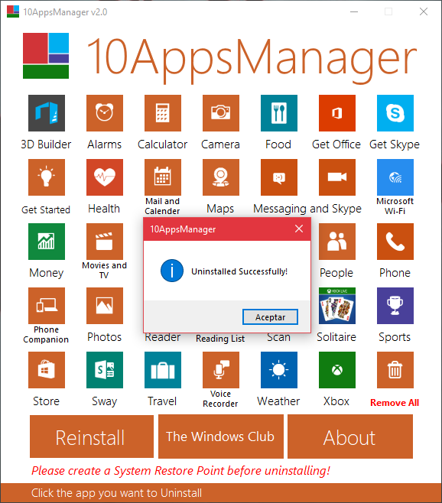The image size is (442, 503).
Task: Click the Remove All trash icon
Action: 395,369
